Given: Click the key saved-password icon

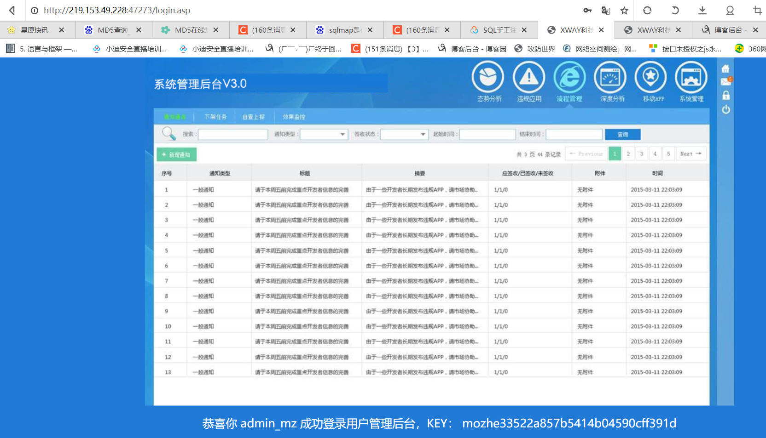Looking at the screenshot, I should point(587,10).
